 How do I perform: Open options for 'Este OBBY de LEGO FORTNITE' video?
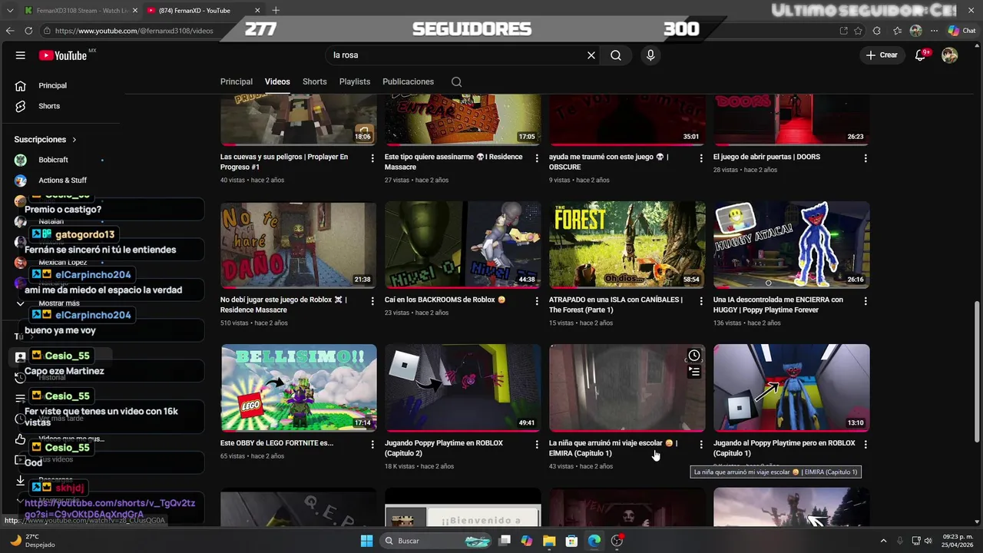pyautogui.click(x=372, y=445)
